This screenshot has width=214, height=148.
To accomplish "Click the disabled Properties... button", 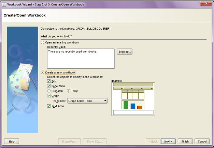I will click(69, 142).
